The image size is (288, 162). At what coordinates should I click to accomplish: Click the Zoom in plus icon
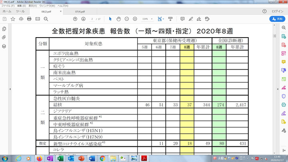(x=135, y=19)
